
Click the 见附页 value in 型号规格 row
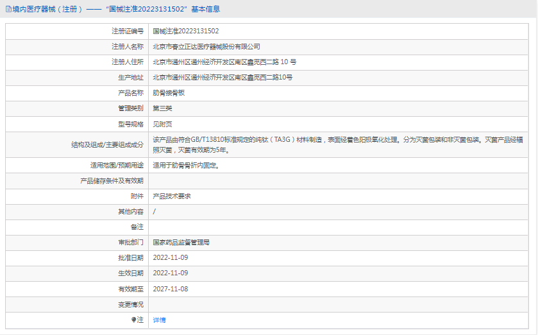[162, 125]
